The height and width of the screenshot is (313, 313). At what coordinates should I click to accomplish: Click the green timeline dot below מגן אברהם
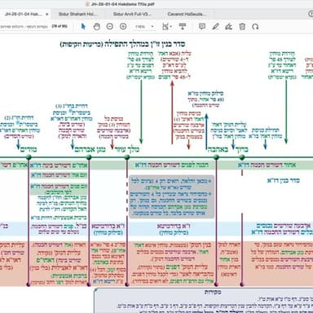89,157
